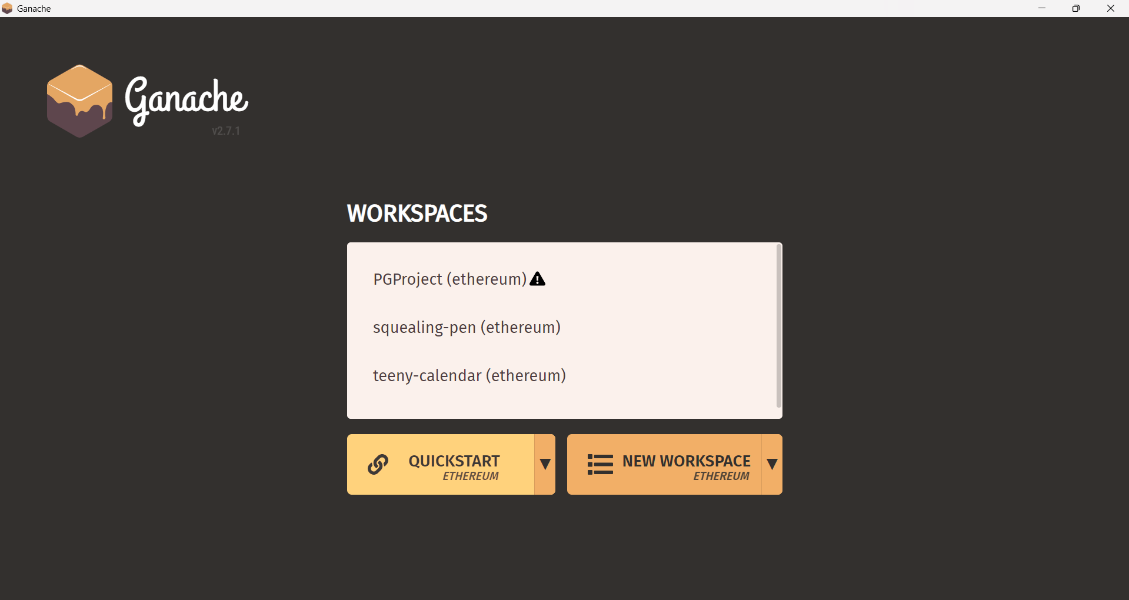Image resolution: width=1129 pixels, height=600 pixels.
Task: Click the v2.7.1 version label
Action: point(226,131)
